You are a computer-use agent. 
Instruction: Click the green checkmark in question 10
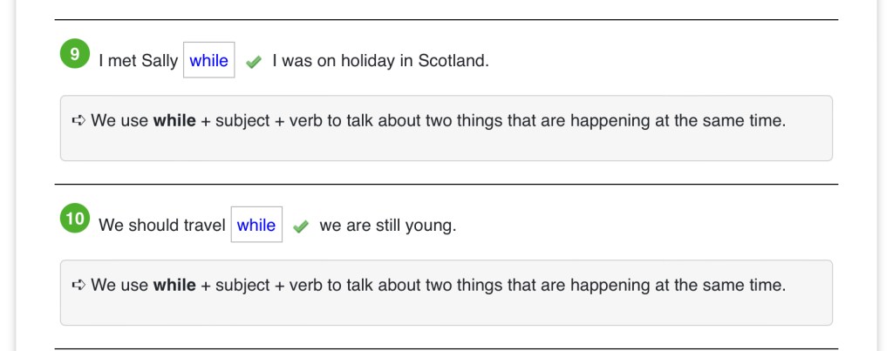tap(301, 226)
